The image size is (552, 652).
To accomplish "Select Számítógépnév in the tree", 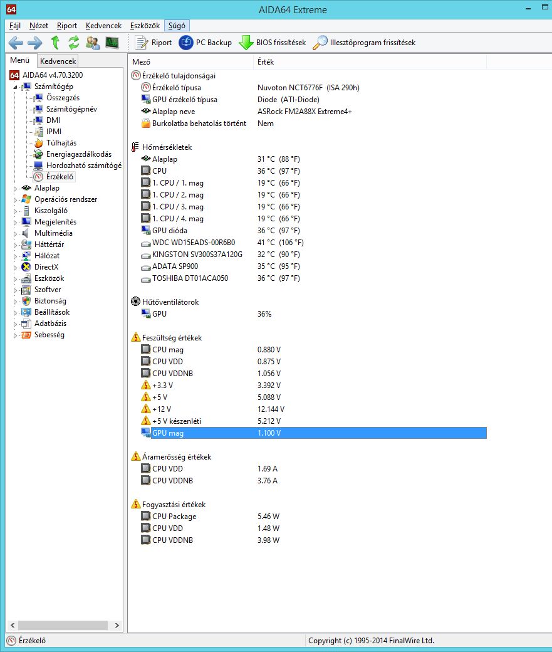I will (71, 109).
